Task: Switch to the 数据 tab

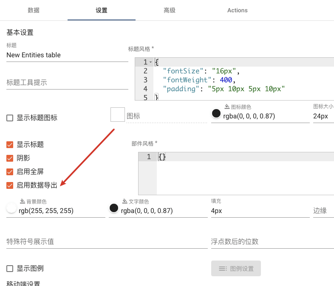Action: (x=34, y=10)
